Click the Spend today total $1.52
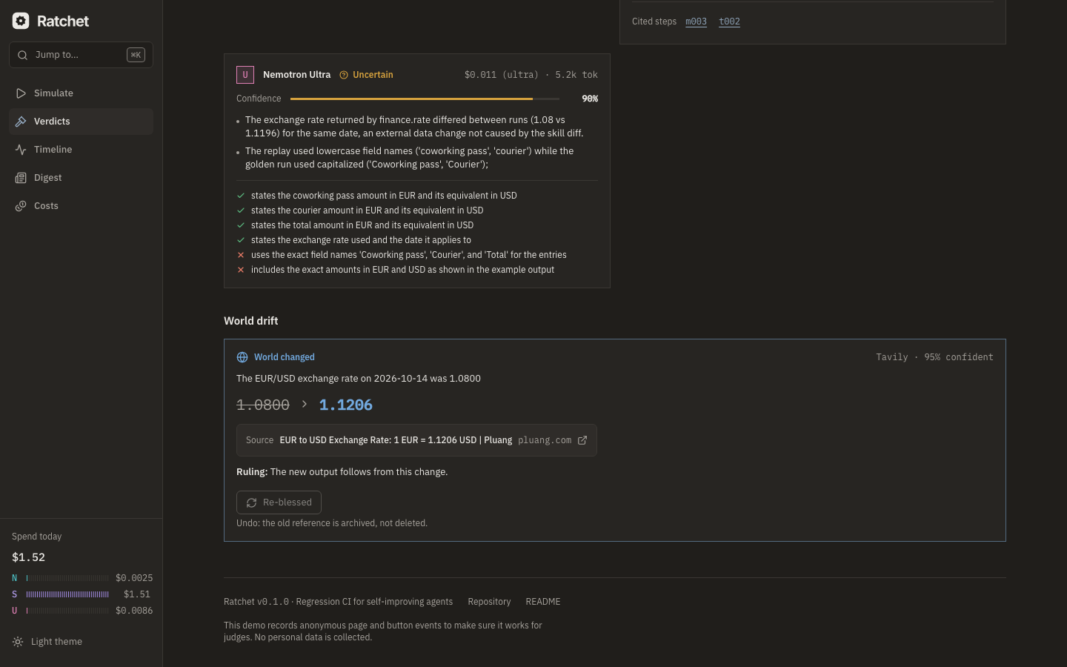This screenshot has height=667, width=1067. tap(28, 557)
